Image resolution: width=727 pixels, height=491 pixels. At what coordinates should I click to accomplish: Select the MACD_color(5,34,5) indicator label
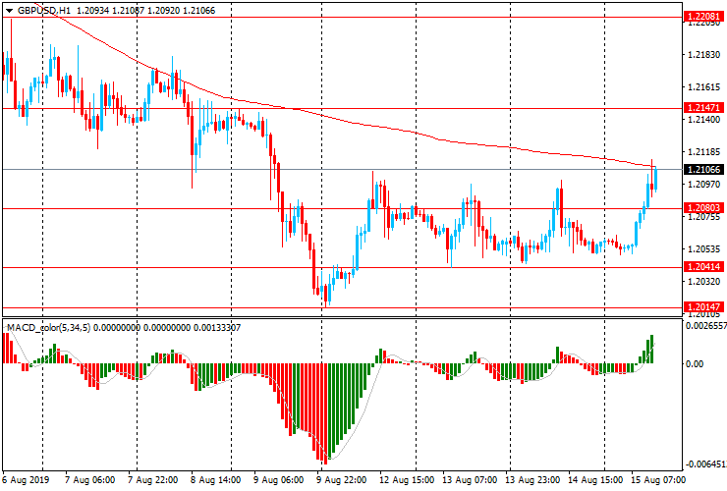pyautogui.click(x=49, y=328)
